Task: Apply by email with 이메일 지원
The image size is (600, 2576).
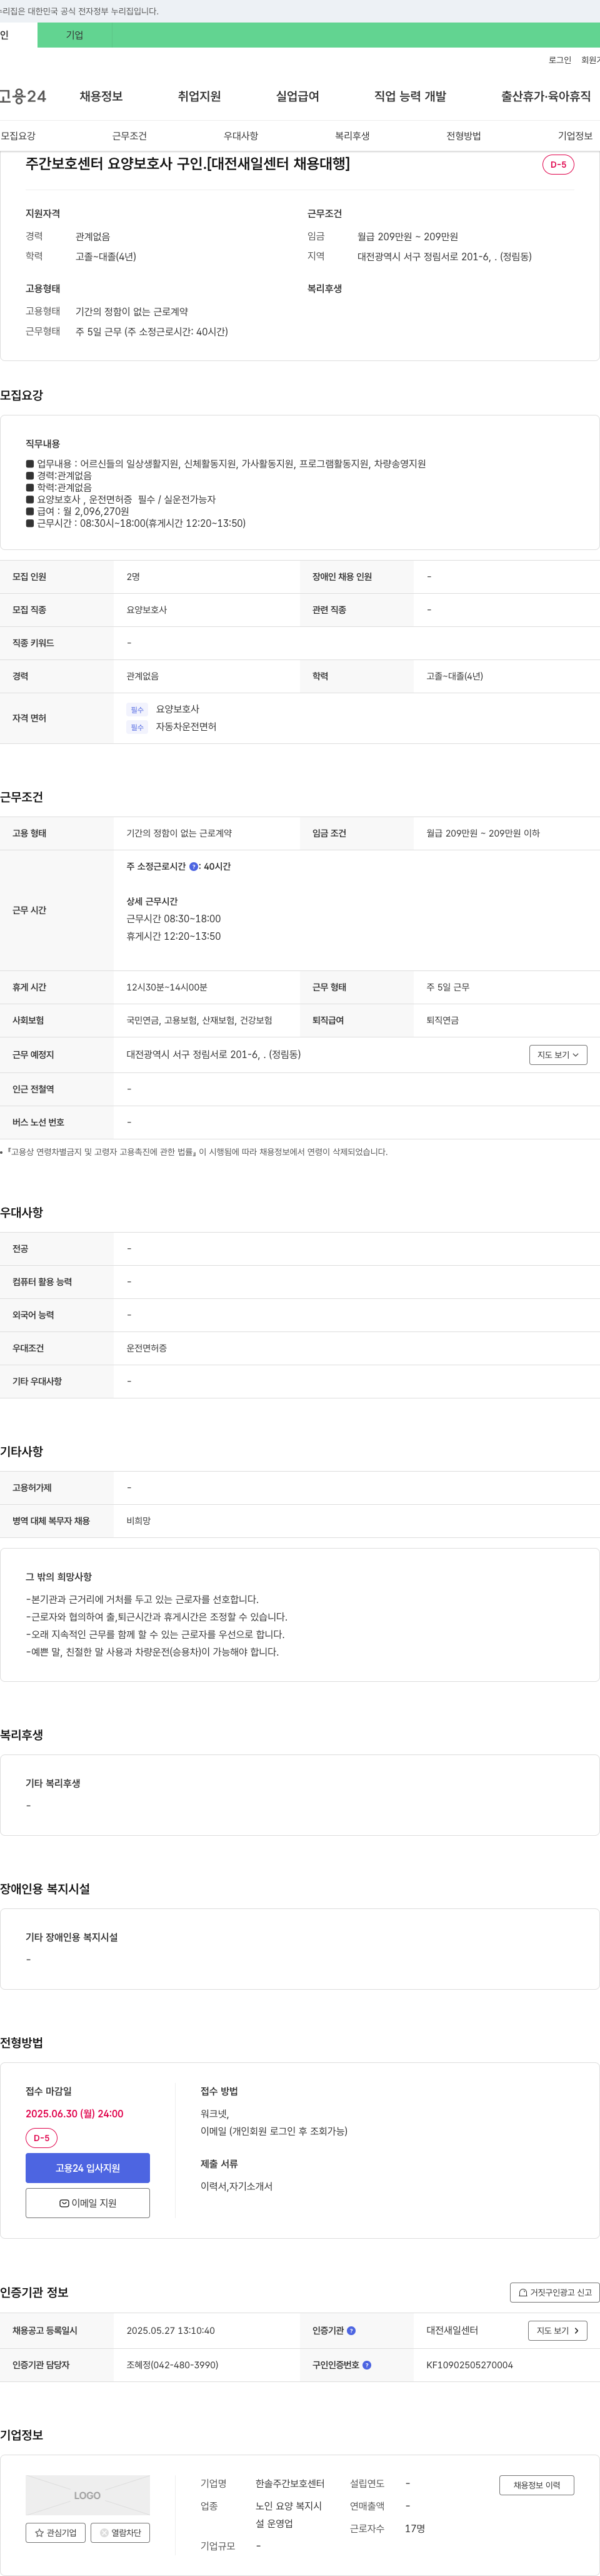Action: coord(88,2203)
